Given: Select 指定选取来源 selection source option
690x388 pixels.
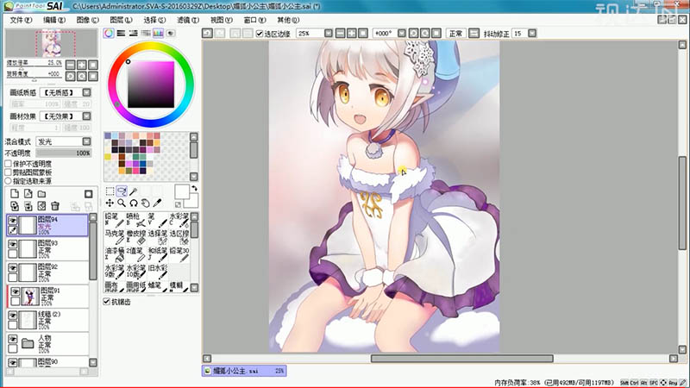Looking at the screenshot, I should pos(8,181).
